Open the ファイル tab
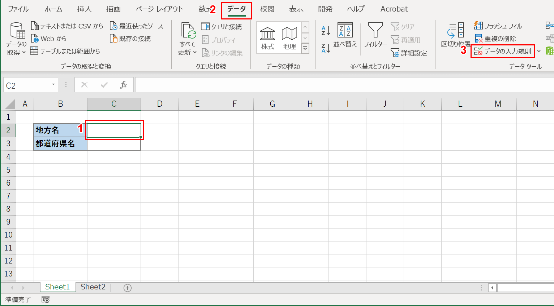 (x=18, y=9)
